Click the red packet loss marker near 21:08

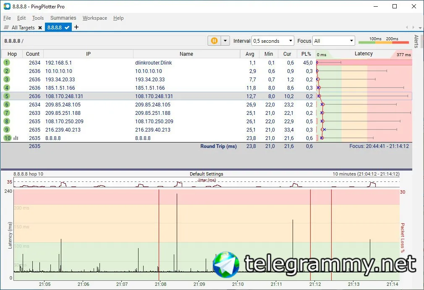(159, 235)
